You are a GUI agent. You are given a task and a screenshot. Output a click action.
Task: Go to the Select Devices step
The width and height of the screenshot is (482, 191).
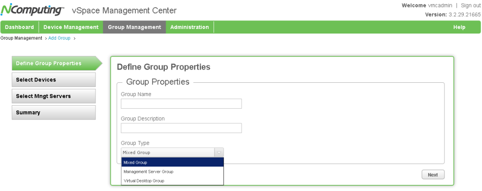(x=54, y=80)
